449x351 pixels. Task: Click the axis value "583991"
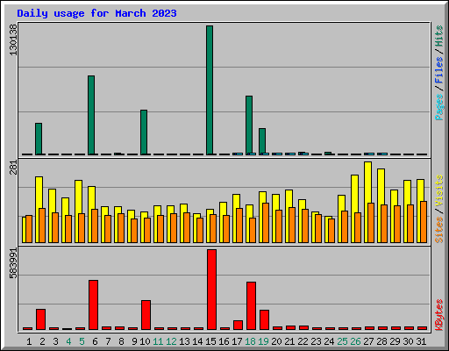(x=13, y=263)
